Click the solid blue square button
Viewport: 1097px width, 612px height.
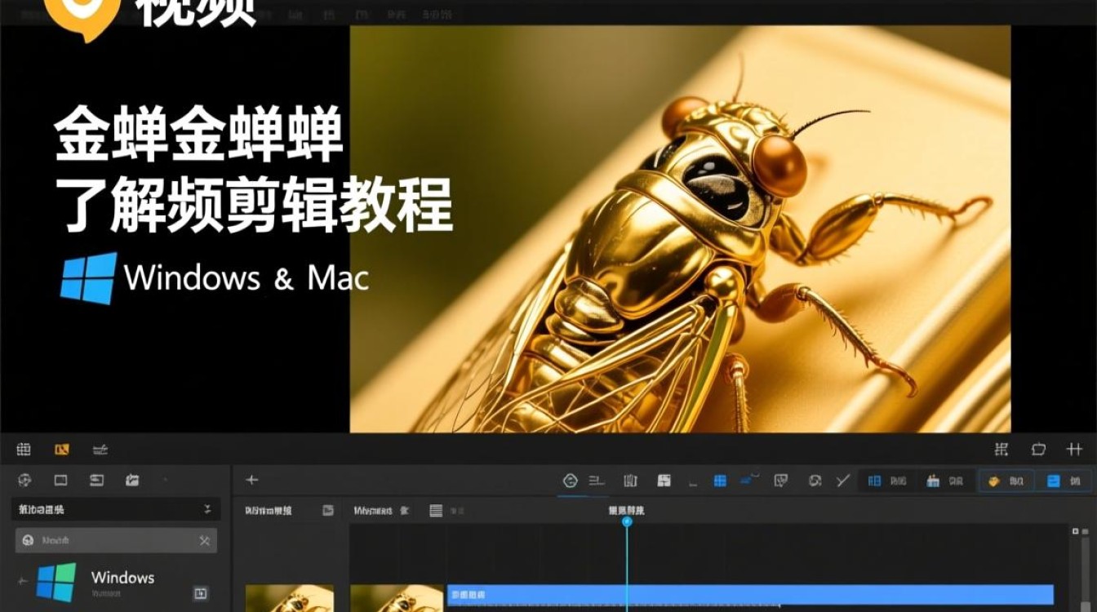coord(1064,481)
